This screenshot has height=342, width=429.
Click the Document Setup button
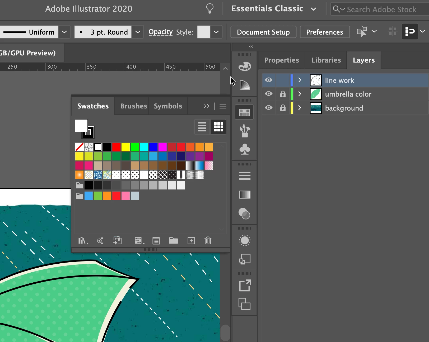(x=263, y=32)
